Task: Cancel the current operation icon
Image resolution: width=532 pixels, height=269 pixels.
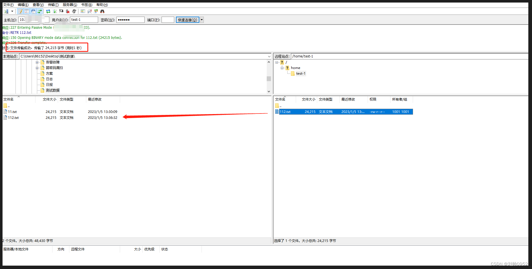Action: (x=61, y=11)
